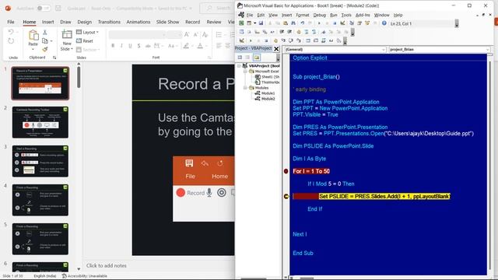The width and height of the screenshot is (498, 280).
Task: Click the Find binoculars icon in VBA toolbar
Action: point(293,23)
